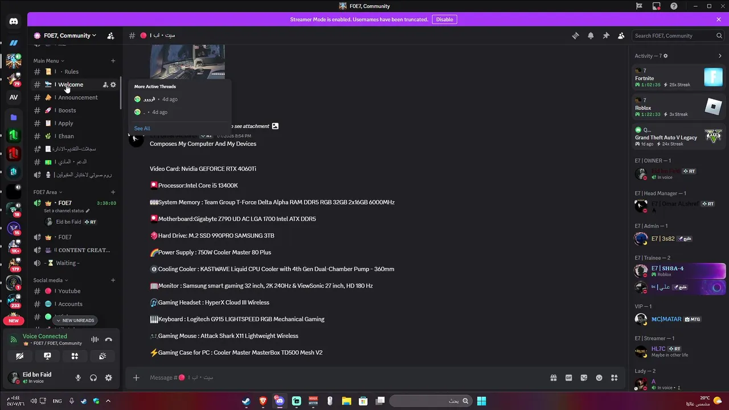
Task: Open user settings gear icon
Action: (108, 378)
